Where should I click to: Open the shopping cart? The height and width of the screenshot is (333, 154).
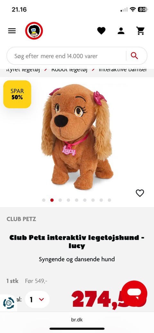coord(141,31)
